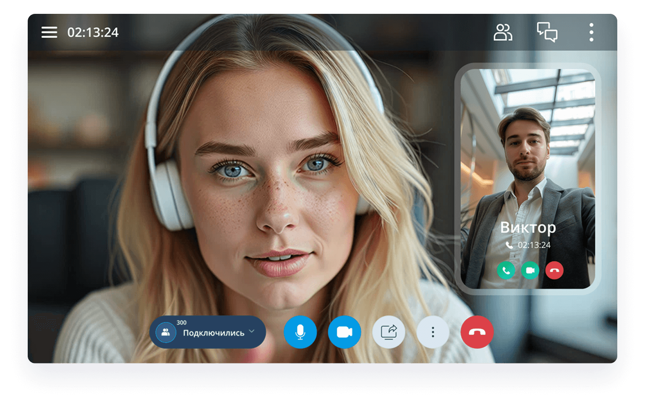645x405 pixels.
Task: Accept audio call on Виктор's tile
Action: click(506, 270)
